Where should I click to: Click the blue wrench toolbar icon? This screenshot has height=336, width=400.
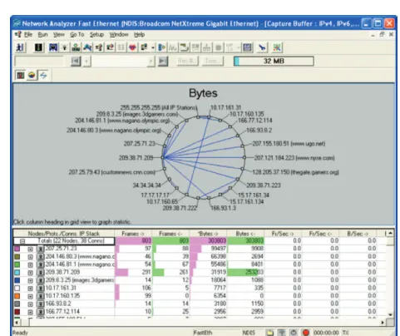click(262, 47)
